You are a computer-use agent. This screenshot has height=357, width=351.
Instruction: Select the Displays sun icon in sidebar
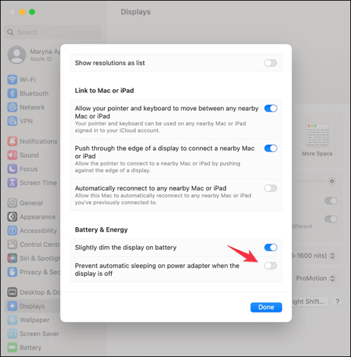(x=12, y=306)
